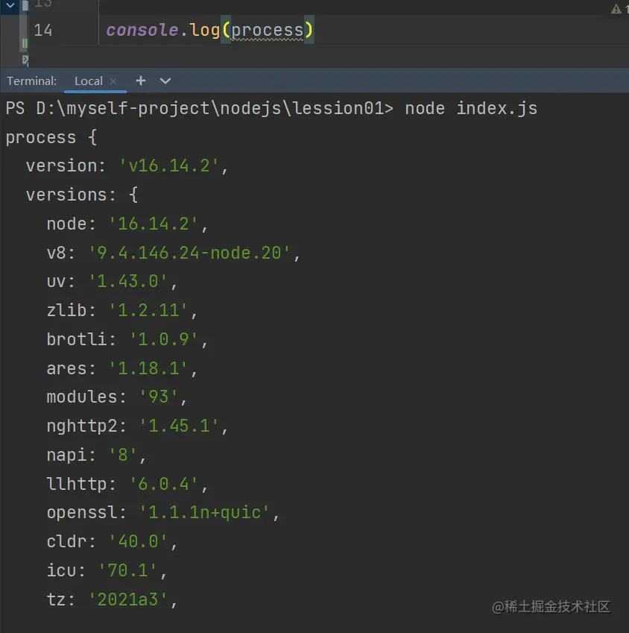Click the version value 'v16.14.2'
Viewport: 629px width, 633px height.
point(169,166)
